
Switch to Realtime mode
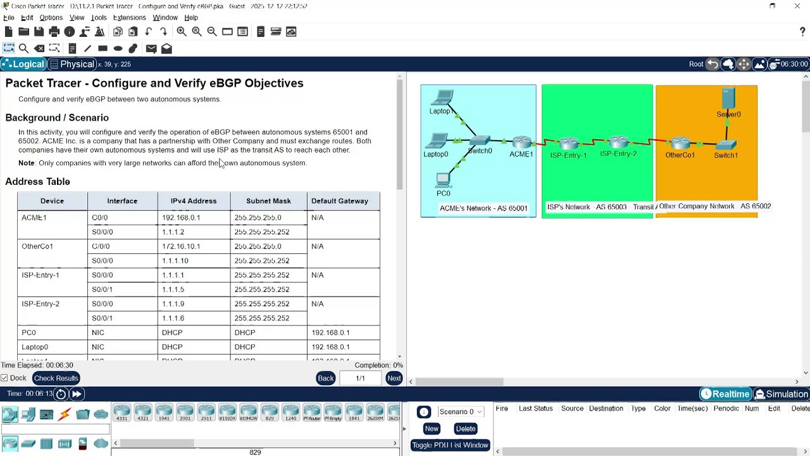[x=725, y=394]
